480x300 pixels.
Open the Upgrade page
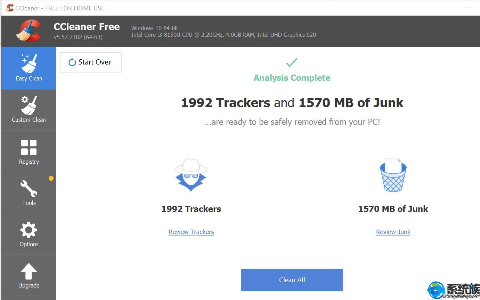29,275
